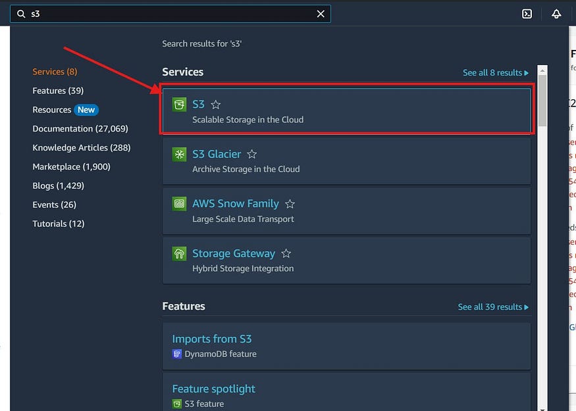
Task: Open Feature spotlight link
Action: click(214, 389)
